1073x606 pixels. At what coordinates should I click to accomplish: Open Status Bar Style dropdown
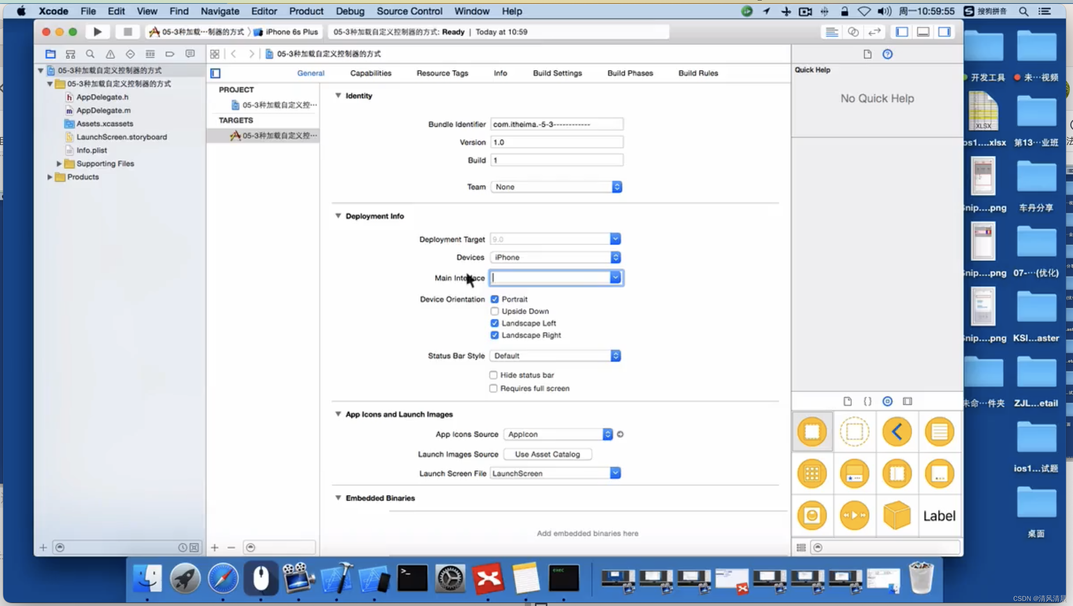616,355
